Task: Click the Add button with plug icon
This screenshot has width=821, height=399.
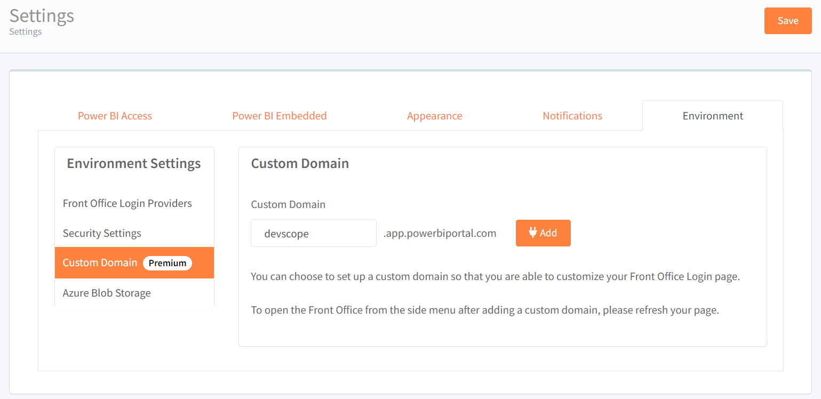Action: 543,233
